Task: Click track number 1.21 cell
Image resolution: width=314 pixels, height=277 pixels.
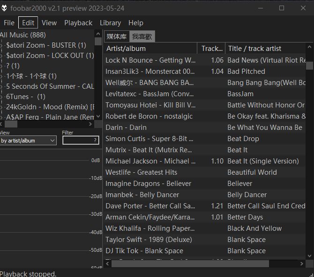Action: [217, 206]
